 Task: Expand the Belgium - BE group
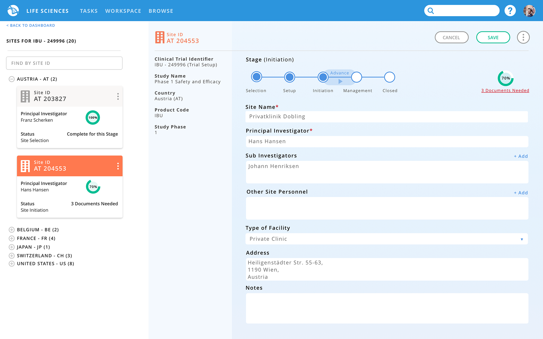pyautogui.click(x=12, y=230)
